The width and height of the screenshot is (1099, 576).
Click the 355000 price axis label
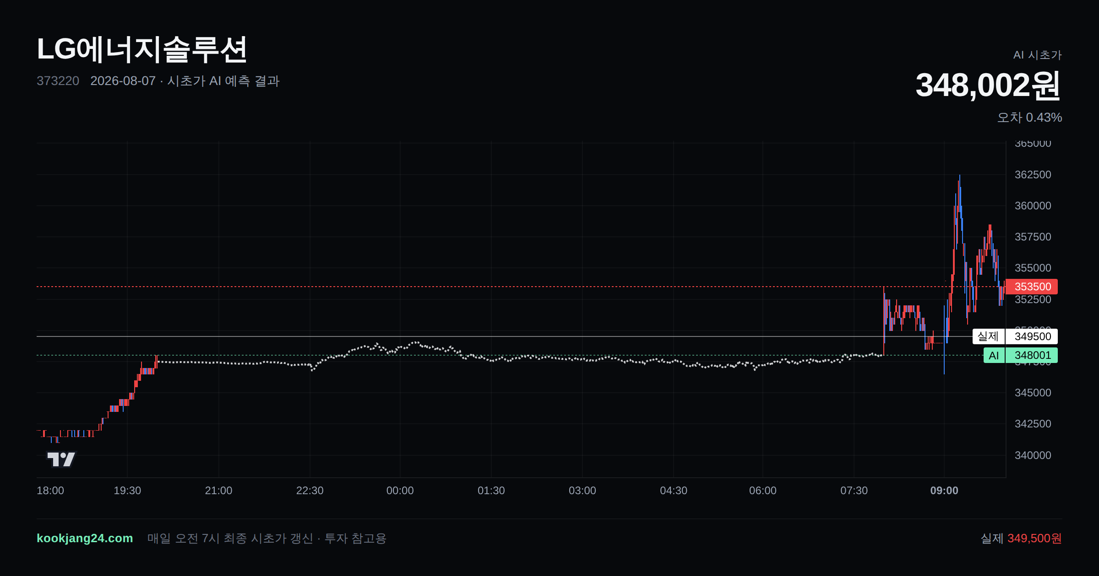click(x=1033, y=268)
